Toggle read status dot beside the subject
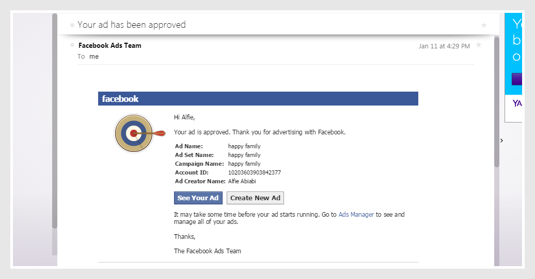 point(72,25)
